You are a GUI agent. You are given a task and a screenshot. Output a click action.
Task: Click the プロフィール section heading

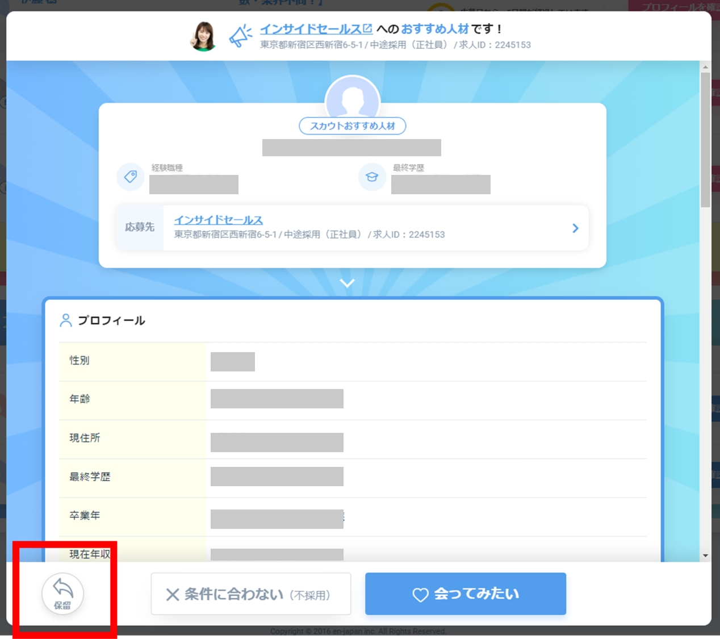[x=111, y=320]
